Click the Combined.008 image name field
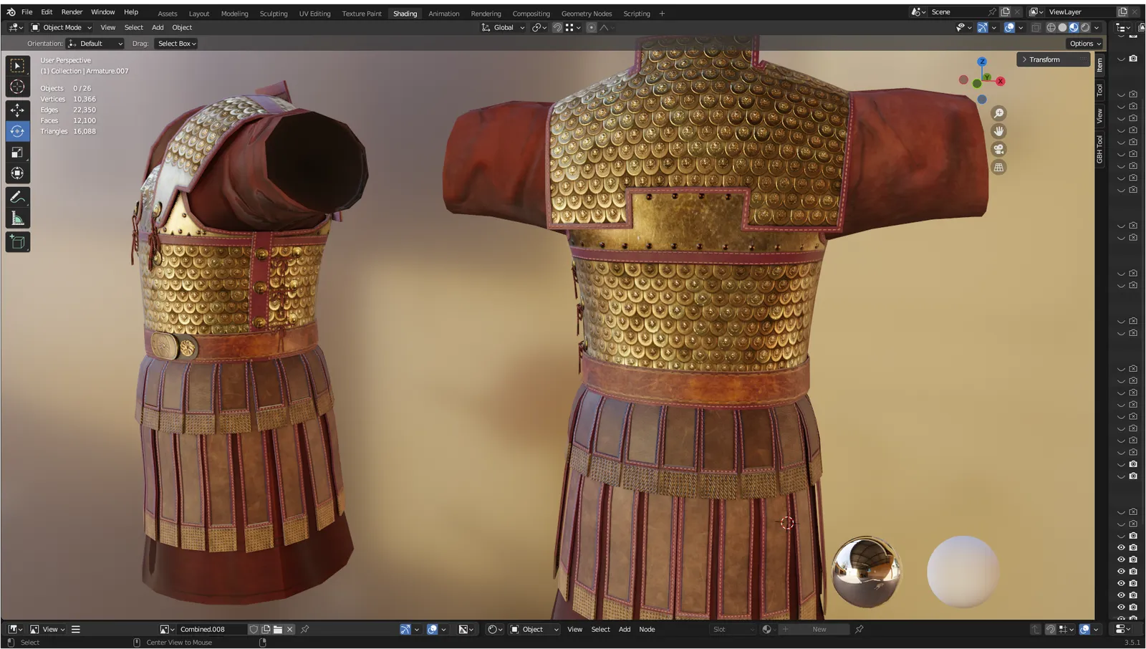 pyautogui.click(x=211, y=629)
